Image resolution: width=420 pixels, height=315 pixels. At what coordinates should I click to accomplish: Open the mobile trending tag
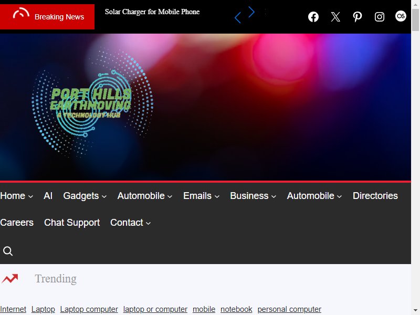pos(204,309)
